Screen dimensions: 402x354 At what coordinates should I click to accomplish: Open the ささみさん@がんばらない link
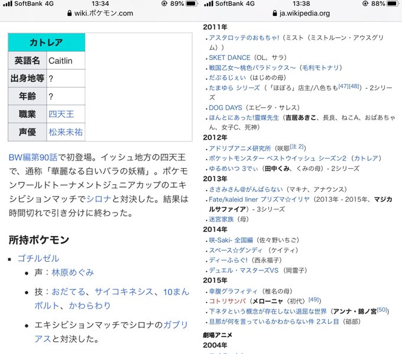(246, 189)
